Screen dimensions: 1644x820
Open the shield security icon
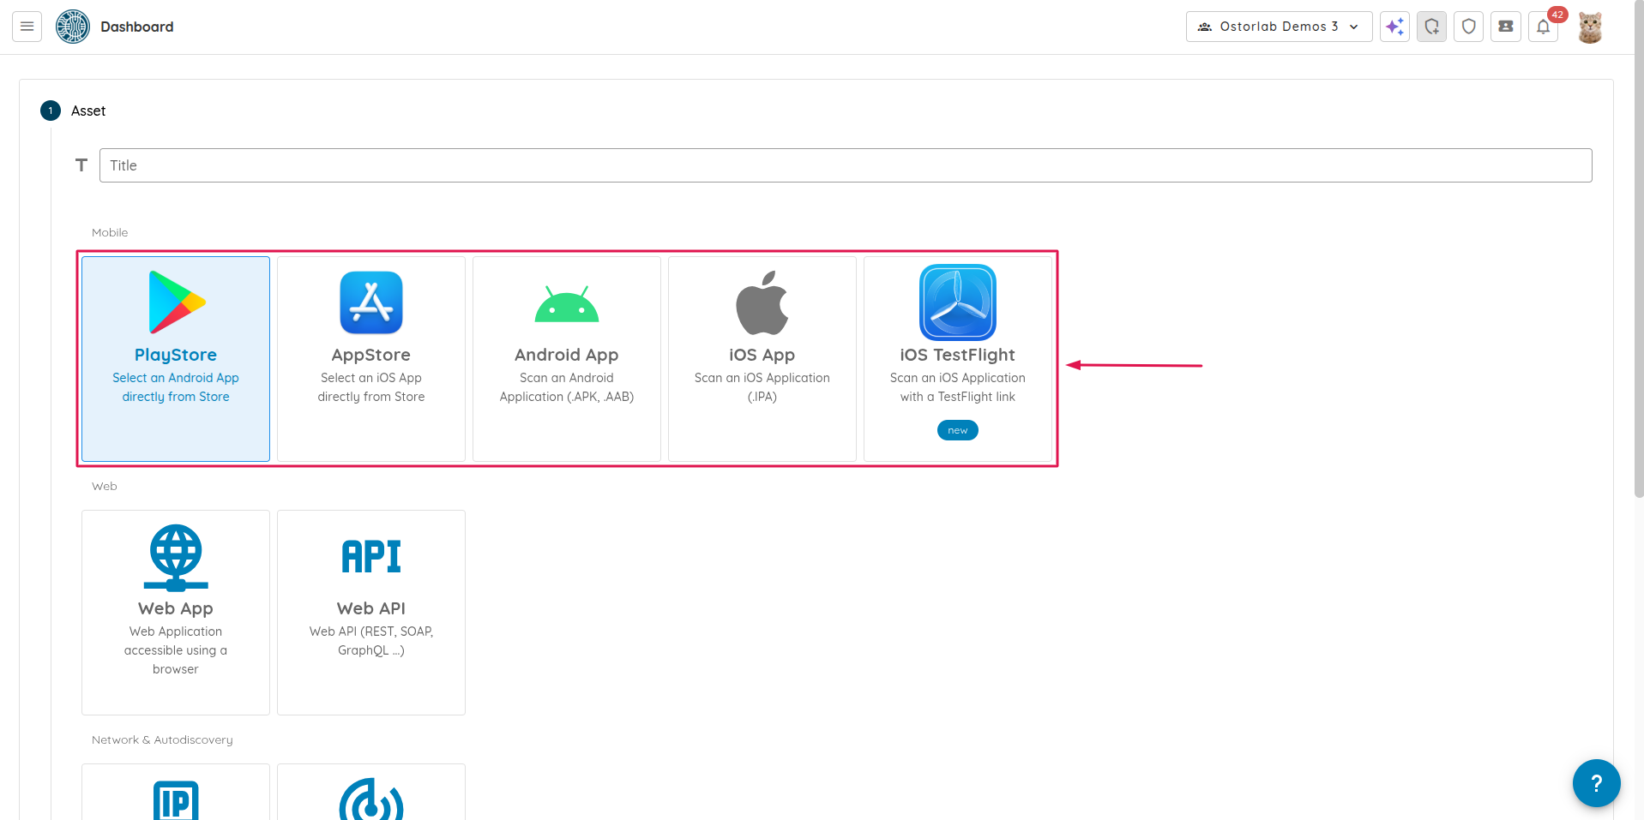(x=1468, y=27)
